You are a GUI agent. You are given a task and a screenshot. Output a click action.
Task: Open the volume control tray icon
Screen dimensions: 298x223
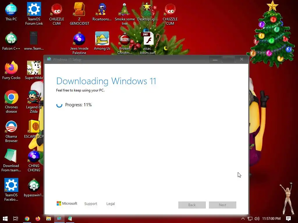[257, 219]
